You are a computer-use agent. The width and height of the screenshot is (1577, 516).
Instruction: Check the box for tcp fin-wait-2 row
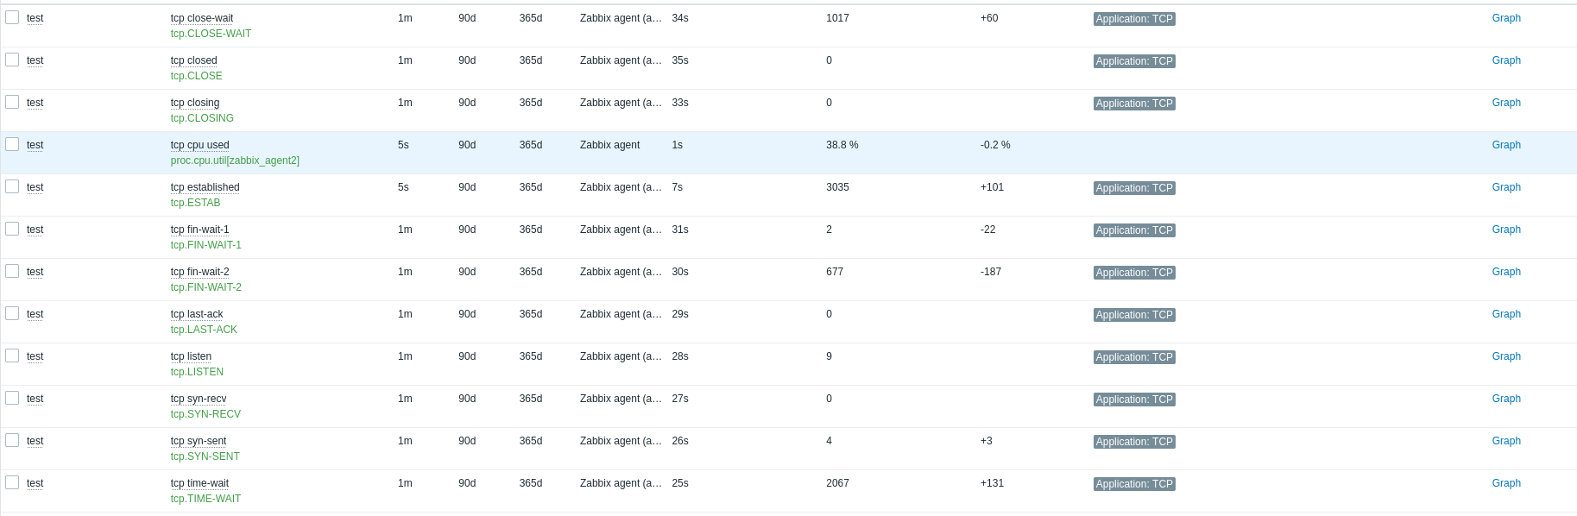[12, 271]
